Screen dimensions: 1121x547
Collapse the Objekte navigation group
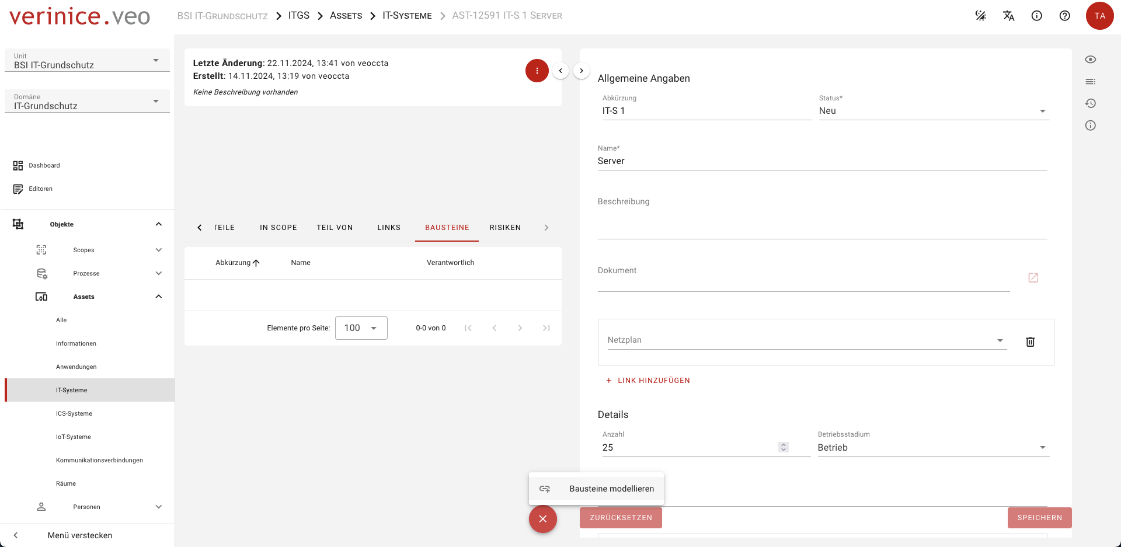(158, 224)
